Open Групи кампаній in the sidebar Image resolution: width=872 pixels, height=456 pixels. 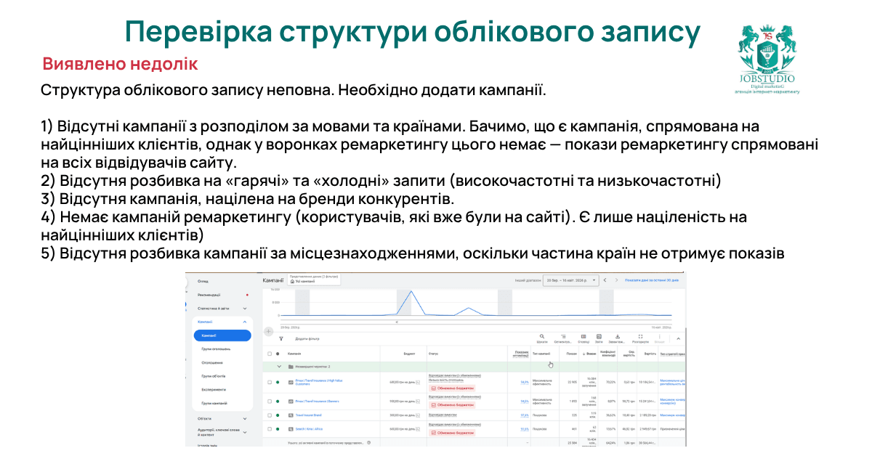pyautogui.click(x=214, y=403)
